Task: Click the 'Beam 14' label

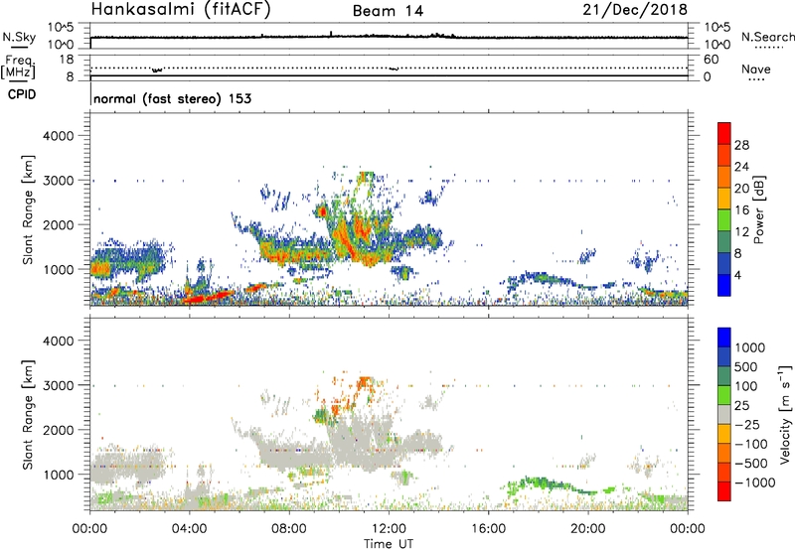Action: (388, 11)
